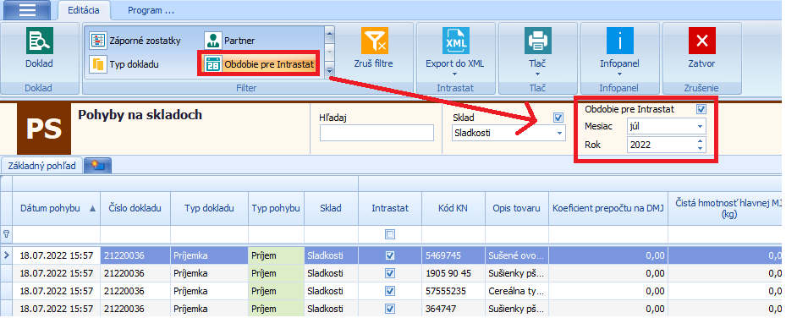Apply the Typ dokladu filter

(124, 64)
